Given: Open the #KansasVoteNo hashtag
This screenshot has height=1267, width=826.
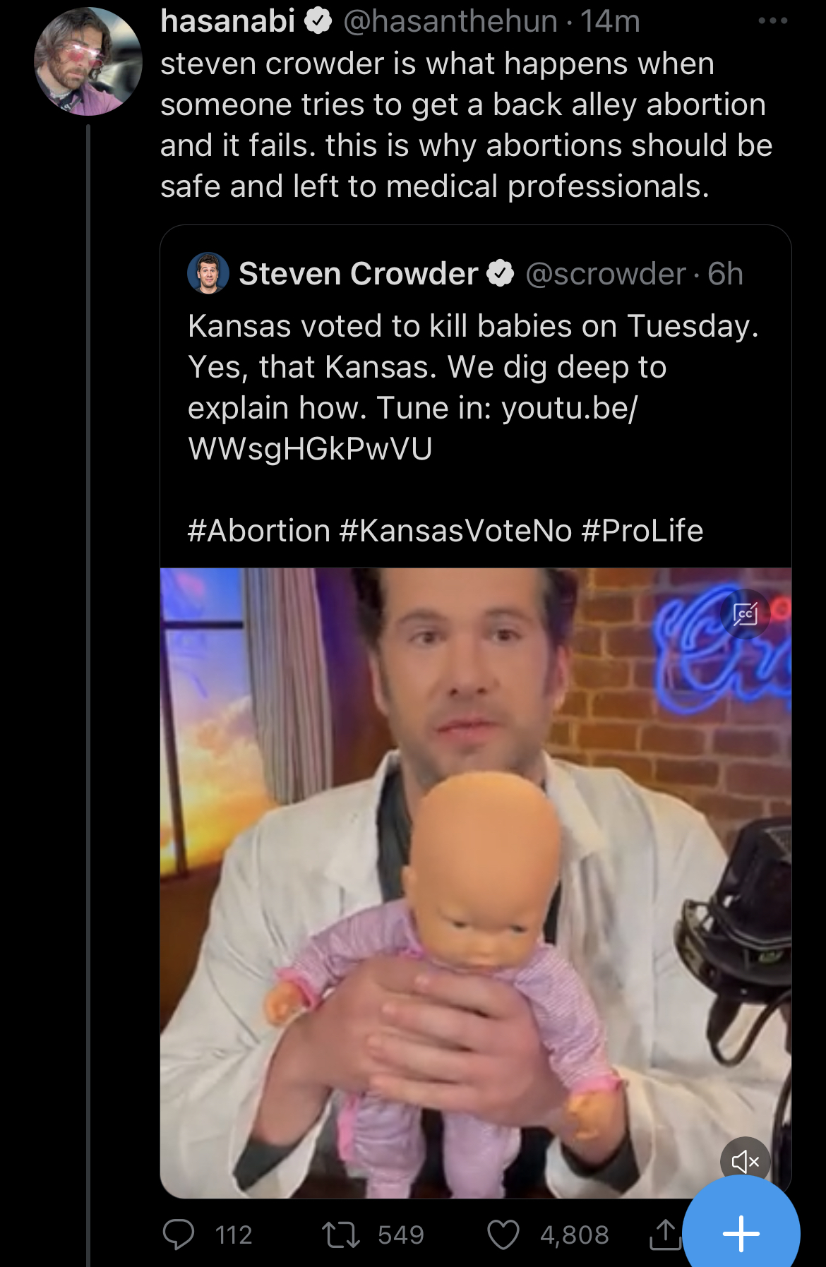Looking at the screenshot, I should pos(455,531).
